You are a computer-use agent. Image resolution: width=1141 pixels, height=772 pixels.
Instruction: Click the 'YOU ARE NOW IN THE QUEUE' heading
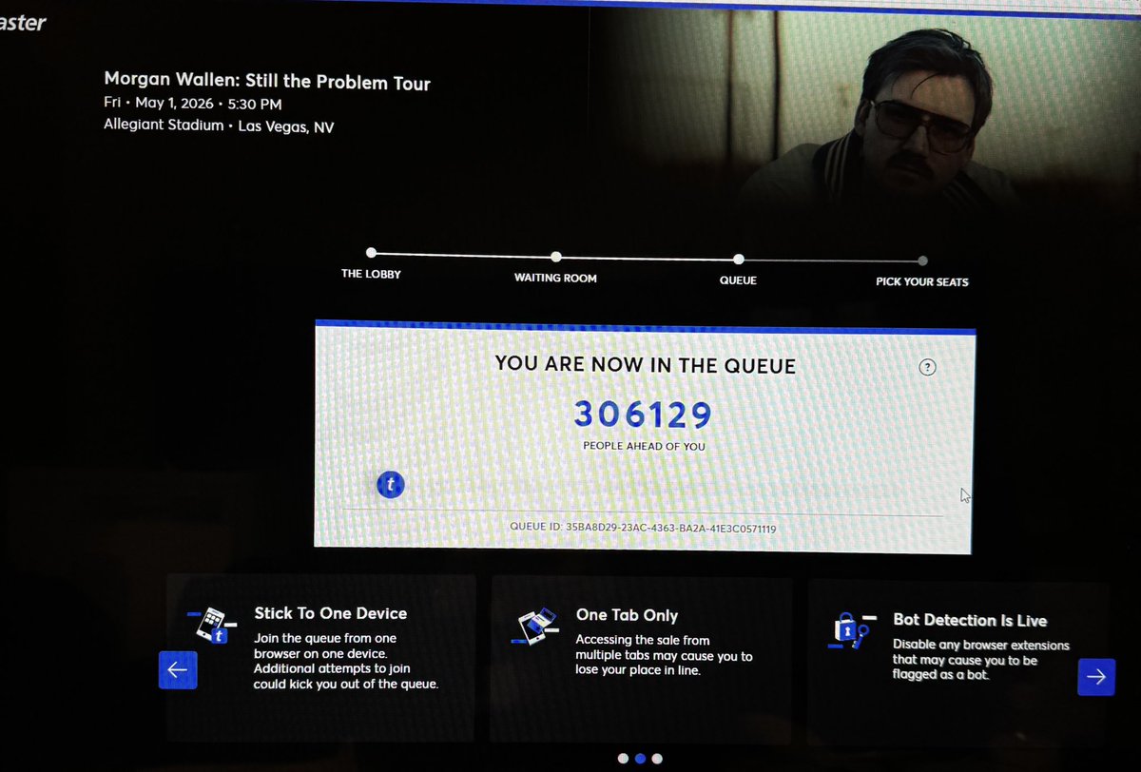coord(646,364)
